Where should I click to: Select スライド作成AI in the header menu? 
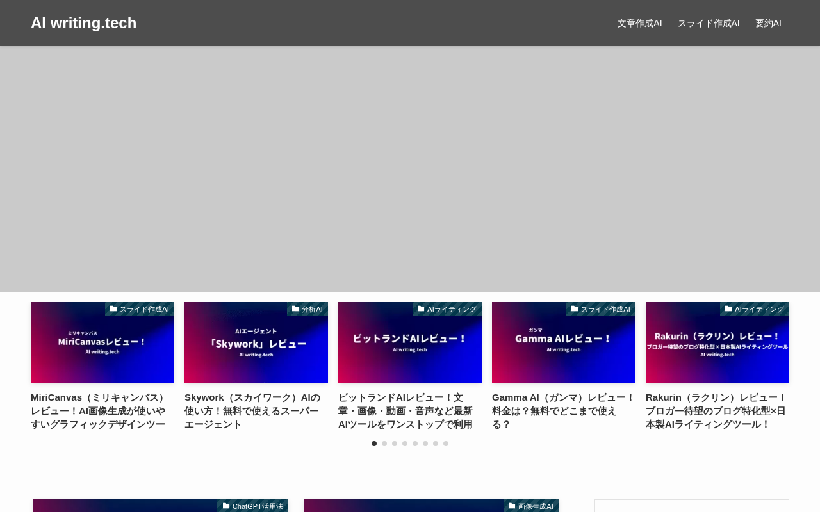[x=709, y=23]
